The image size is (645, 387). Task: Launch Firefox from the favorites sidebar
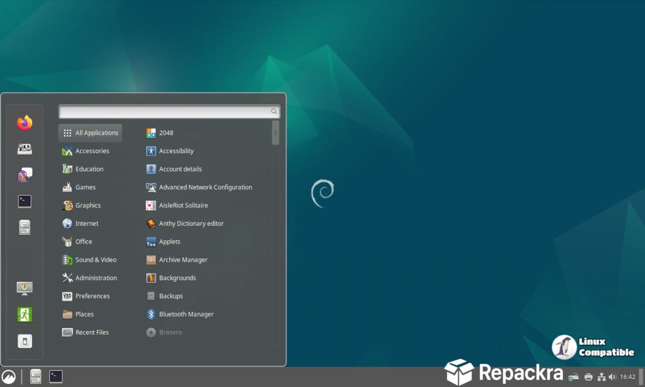coord(24,123)
